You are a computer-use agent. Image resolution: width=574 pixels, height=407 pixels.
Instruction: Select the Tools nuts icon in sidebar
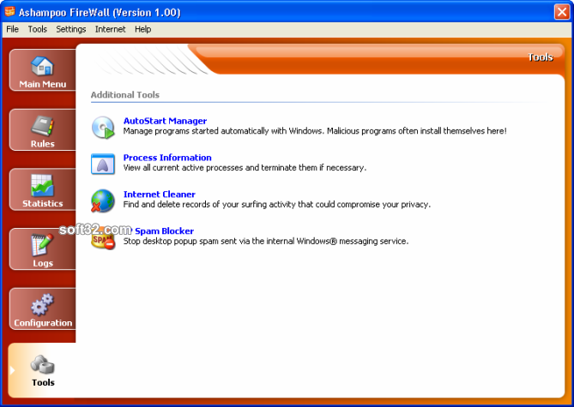42,364
